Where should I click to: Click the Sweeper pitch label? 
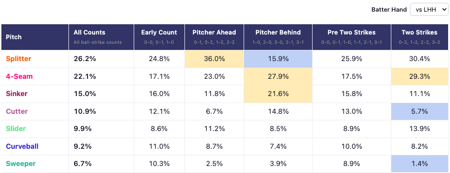pos(20,164)
